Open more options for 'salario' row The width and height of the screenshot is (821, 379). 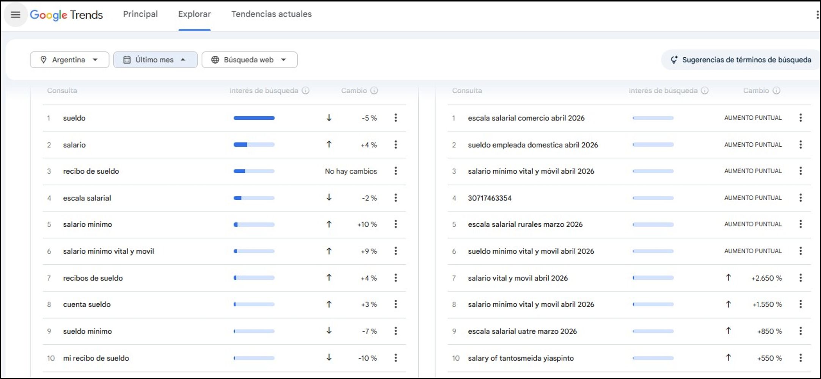(396, 145)
